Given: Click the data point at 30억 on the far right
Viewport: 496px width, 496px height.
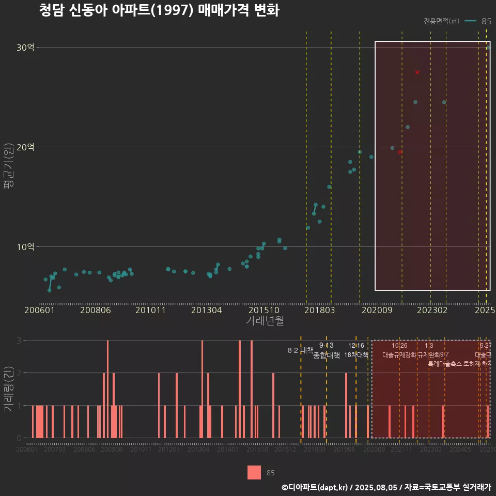Looking at the screenshot, I should [488, 48].
